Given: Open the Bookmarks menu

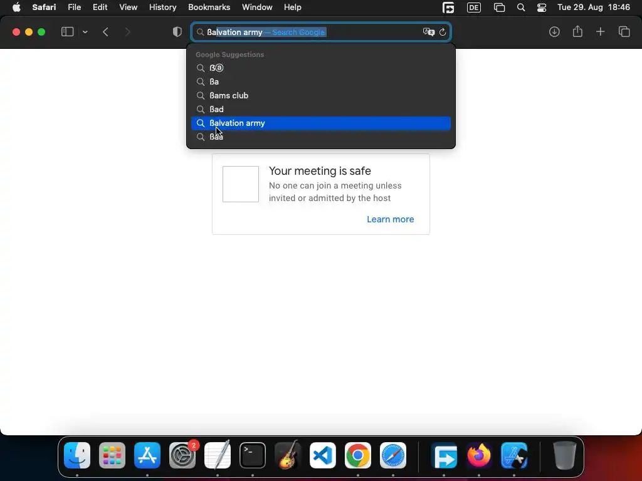Looking at the screenshot, I should [209, 8].
